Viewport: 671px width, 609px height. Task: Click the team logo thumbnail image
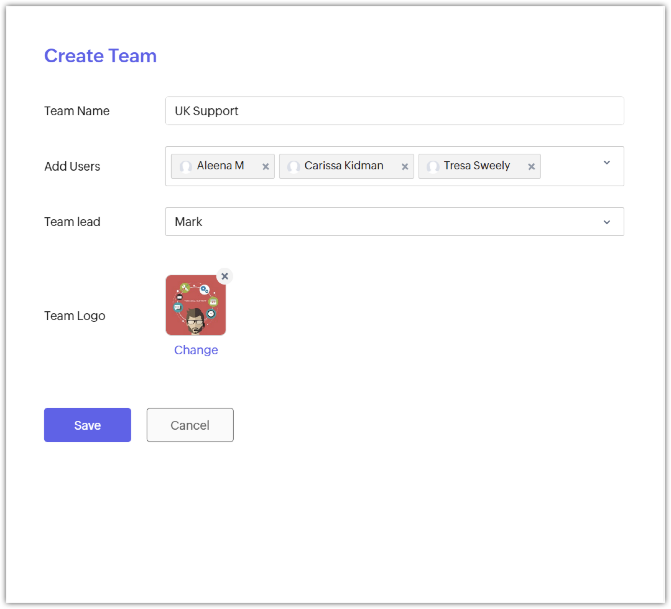(x=196, y=305)
